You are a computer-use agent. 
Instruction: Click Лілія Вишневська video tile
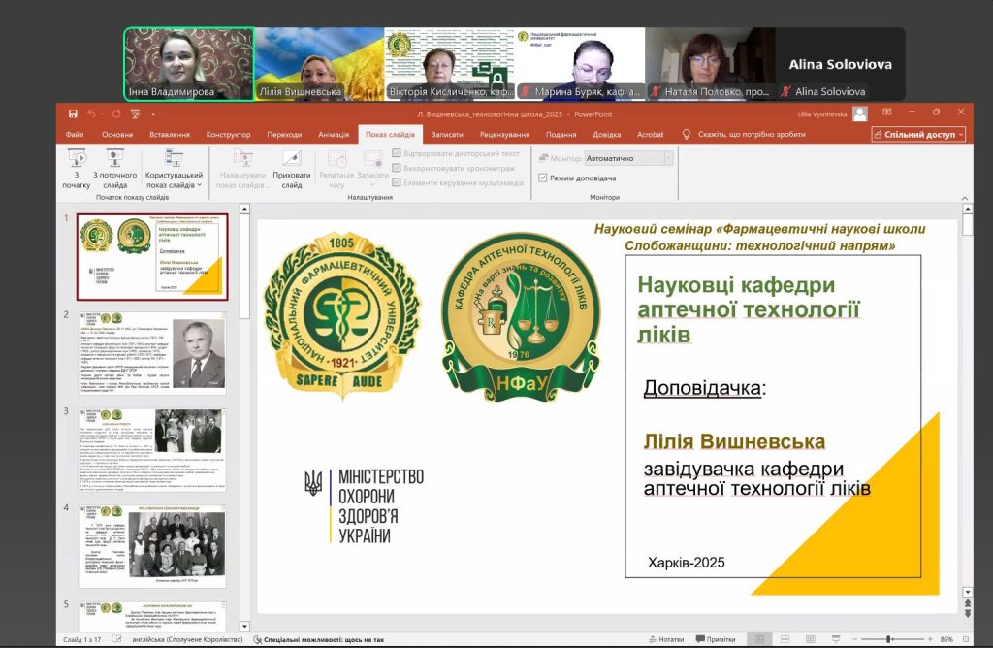click(319, 64)
